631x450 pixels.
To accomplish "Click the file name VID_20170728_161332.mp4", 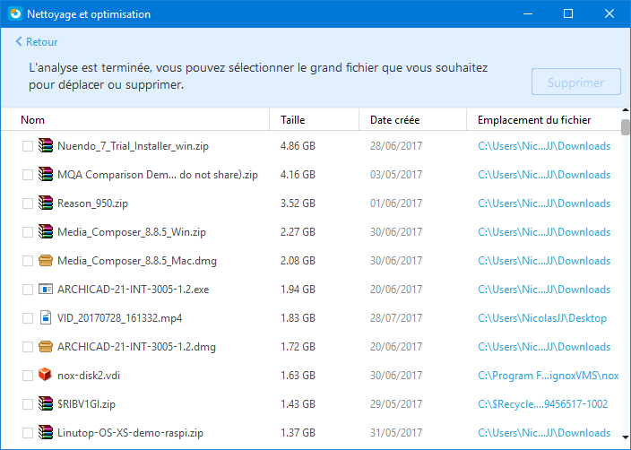I will (119, 318).
